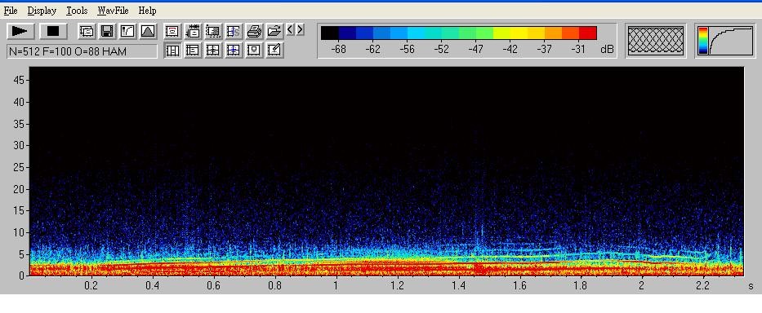Start playback with the Play button
762x313 pixels.
coord(20,32)
